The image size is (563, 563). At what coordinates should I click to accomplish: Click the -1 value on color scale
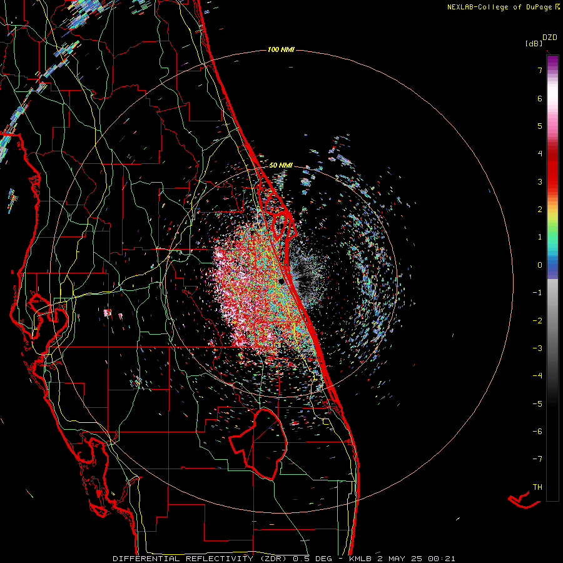(x=537, y=293)
